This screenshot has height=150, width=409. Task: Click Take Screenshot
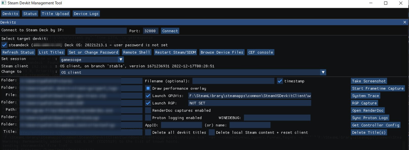pyautogui.click(x=369, y=81)
